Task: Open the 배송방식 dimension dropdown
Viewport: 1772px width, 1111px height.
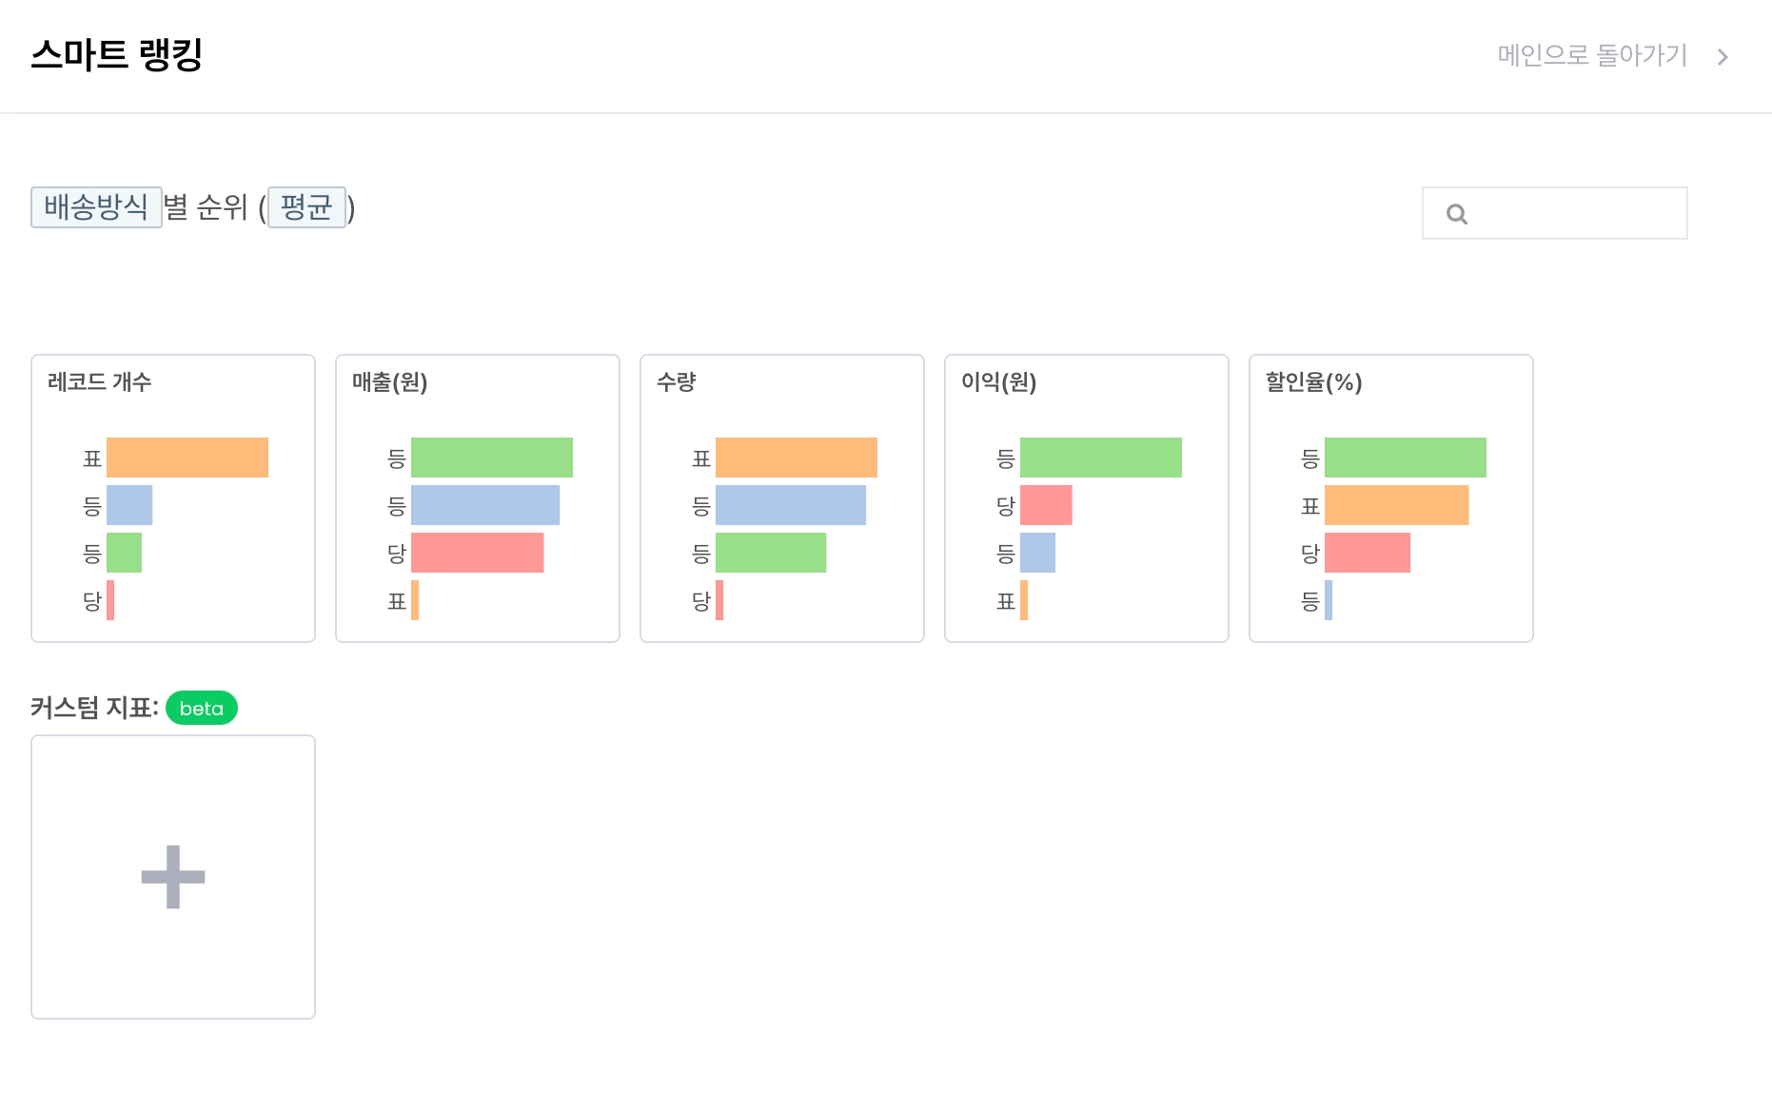Action: 96,207
